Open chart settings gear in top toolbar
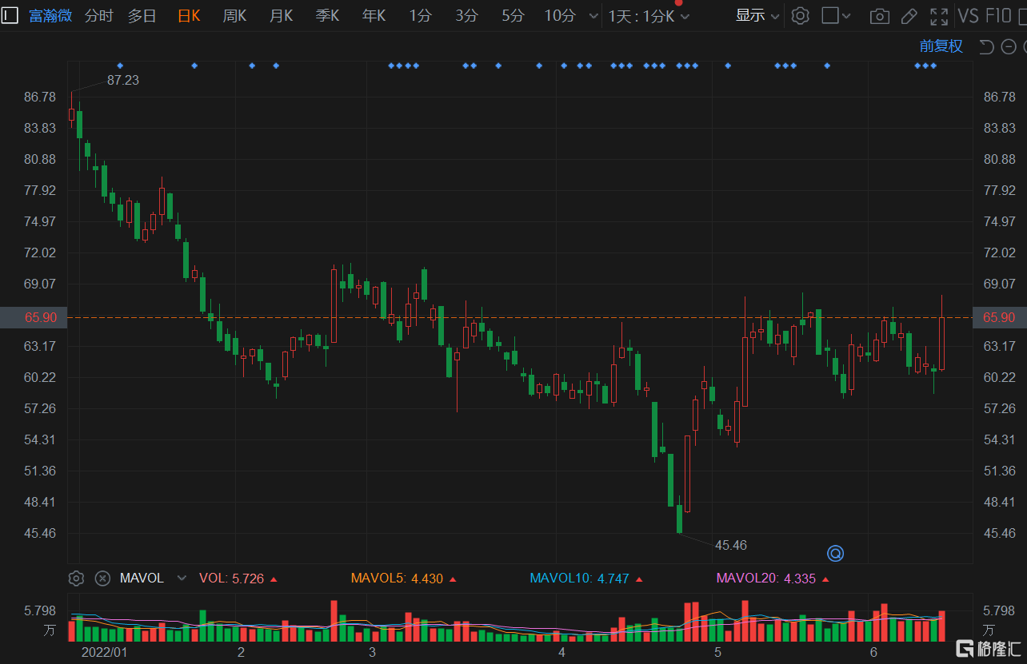This screenshot has height=664, width=1027. coord(800,15)
